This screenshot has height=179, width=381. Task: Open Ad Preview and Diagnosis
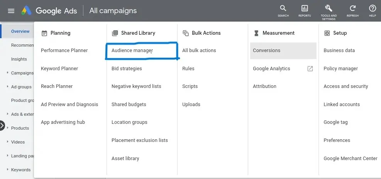click(x=69, y=105)
